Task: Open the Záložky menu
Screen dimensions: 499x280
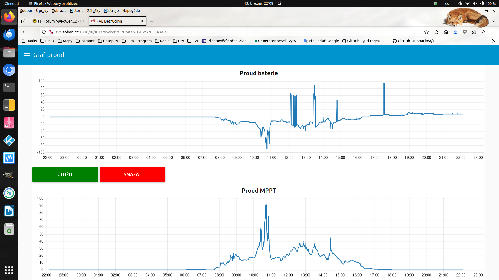Action: click(94, 11)
